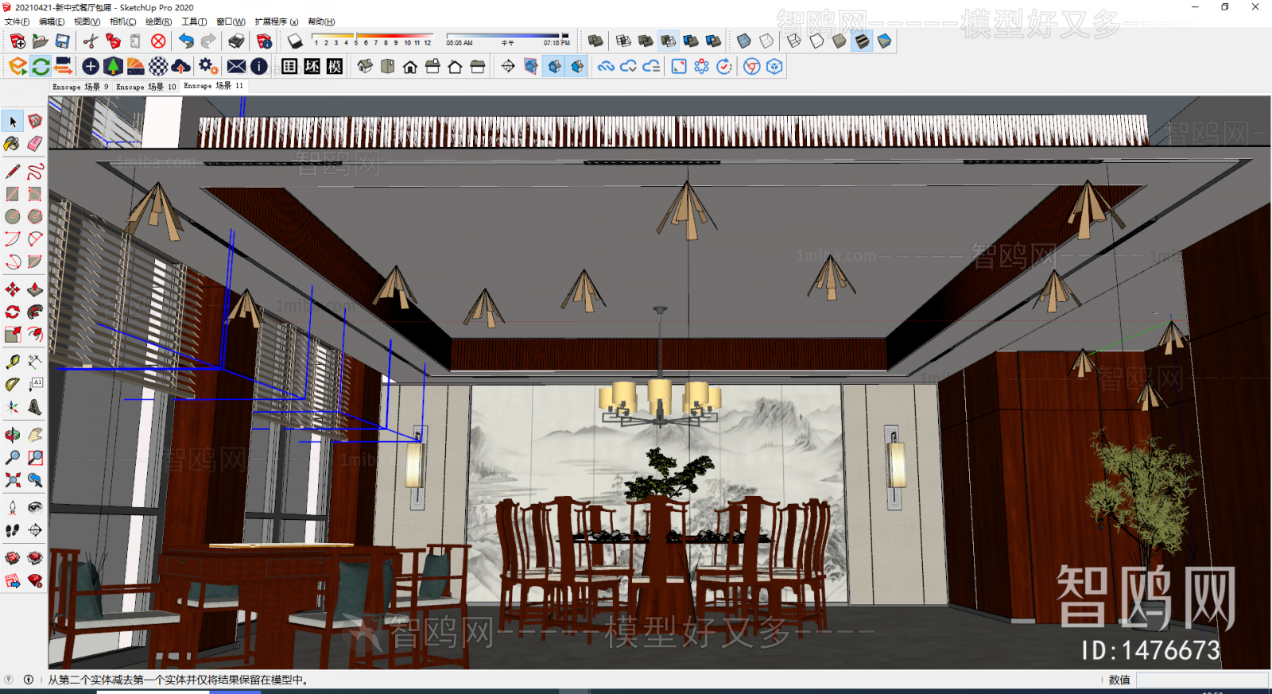
Task: Select the Section Plane tool
Action: pos(35,529)
